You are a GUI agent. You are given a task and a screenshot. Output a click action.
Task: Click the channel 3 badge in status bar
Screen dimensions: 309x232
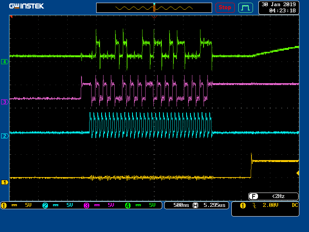point(87,206)
